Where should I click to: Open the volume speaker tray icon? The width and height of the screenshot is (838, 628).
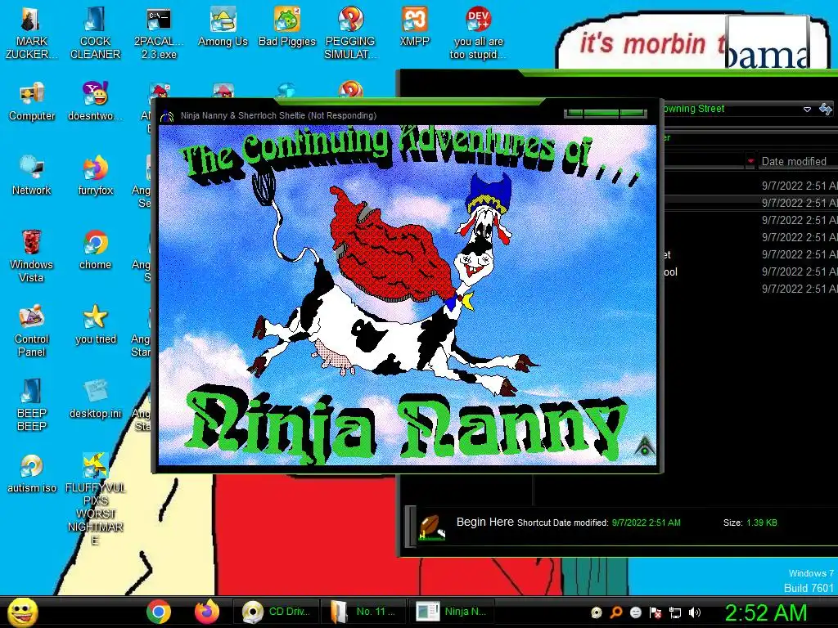(x=695, y=612)
